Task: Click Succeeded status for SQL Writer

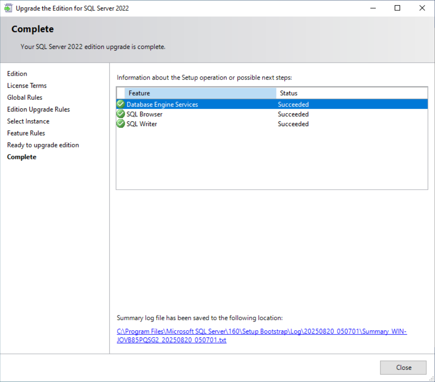Action: pos(293,124)
